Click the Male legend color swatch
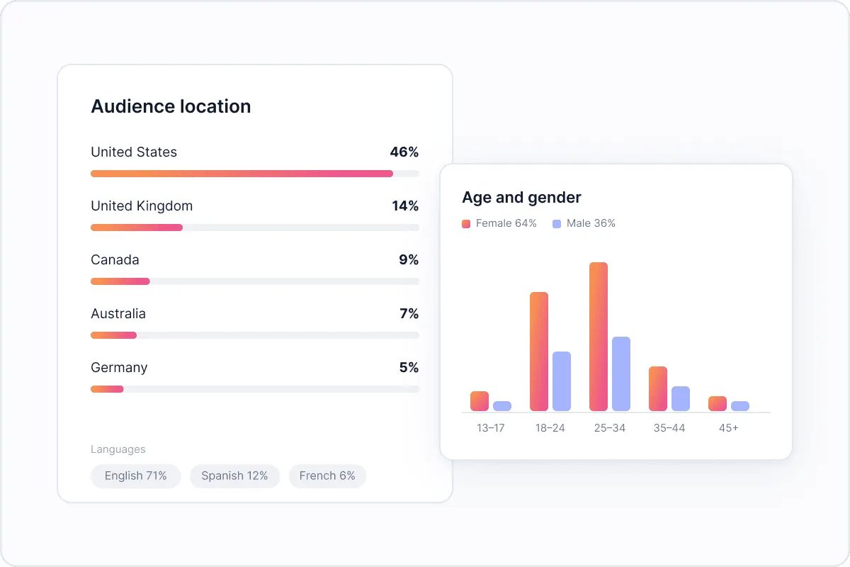 [x=557, y=223]
